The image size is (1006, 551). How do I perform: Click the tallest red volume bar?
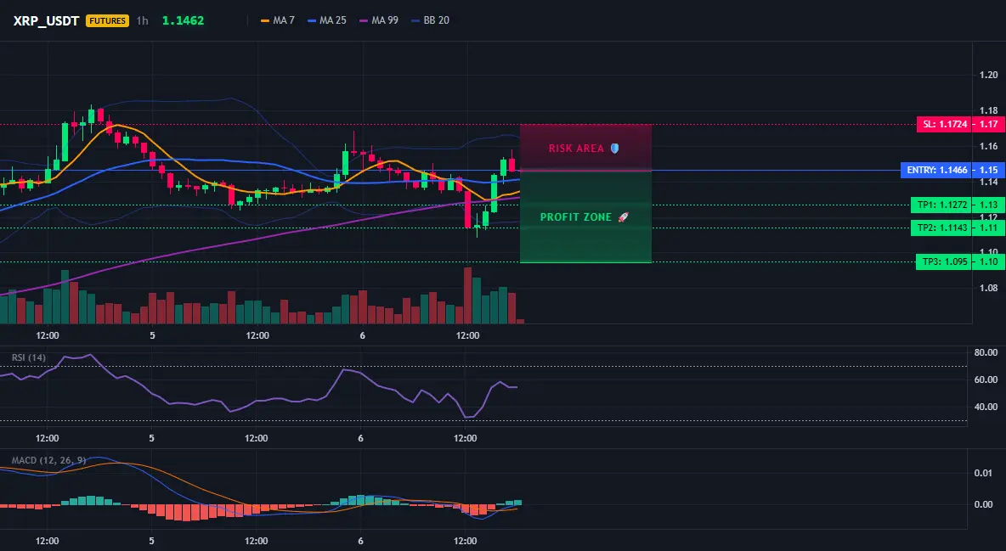[x=467, y=295]
